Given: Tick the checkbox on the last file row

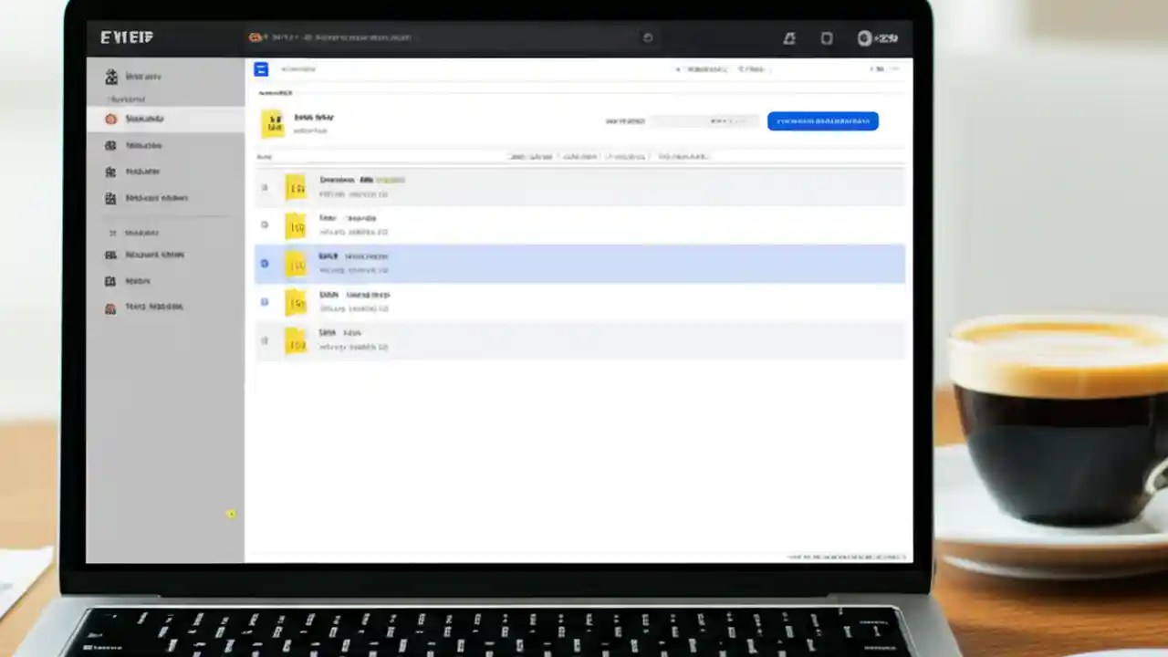Looking at the screenshot, I should click(264, 339).
